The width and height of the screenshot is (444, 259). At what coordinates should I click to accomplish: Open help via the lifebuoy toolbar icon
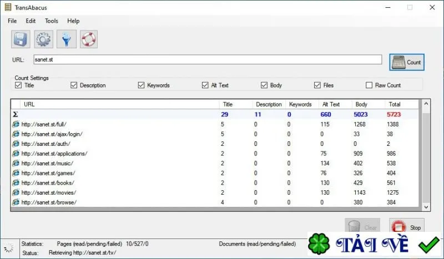89,39
